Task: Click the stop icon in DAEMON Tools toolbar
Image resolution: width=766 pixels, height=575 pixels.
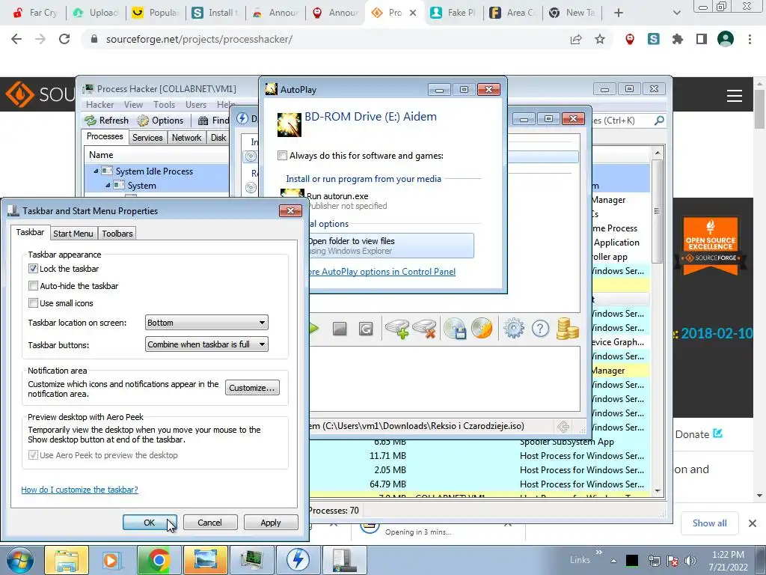Action: 340,329
